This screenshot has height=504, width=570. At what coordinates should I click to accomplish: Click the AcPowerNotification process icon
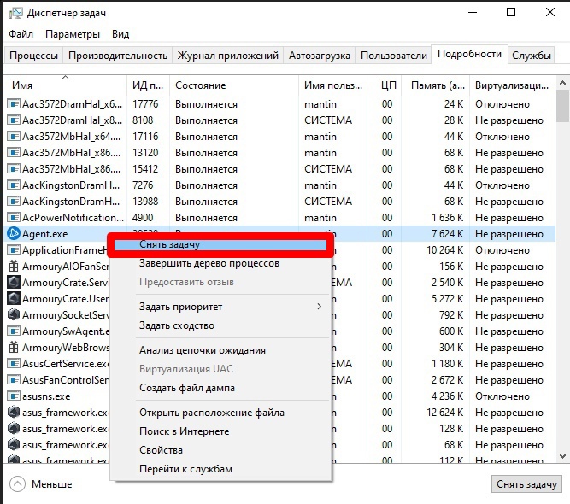point(14,218)
